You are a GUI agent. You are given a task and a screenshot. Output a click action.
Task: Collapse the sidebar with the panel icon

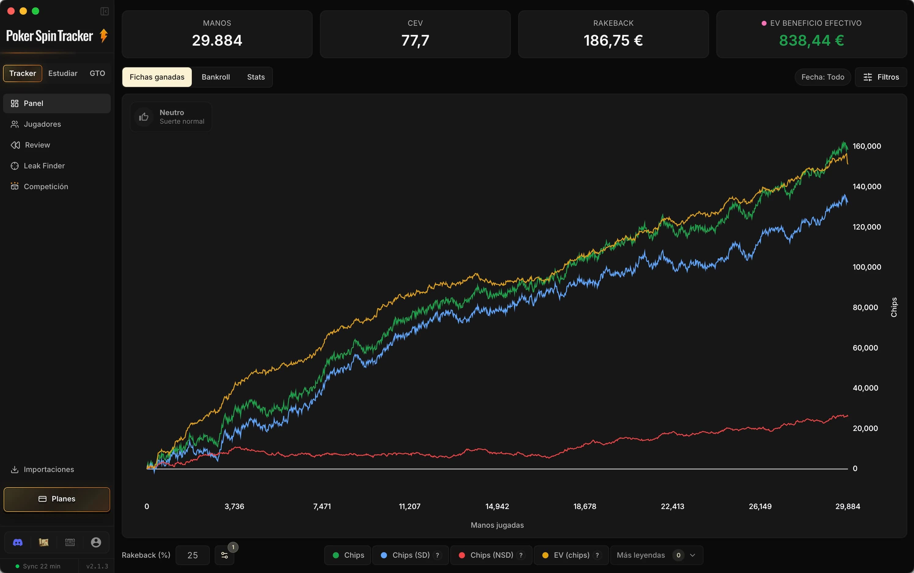point(105,11)
